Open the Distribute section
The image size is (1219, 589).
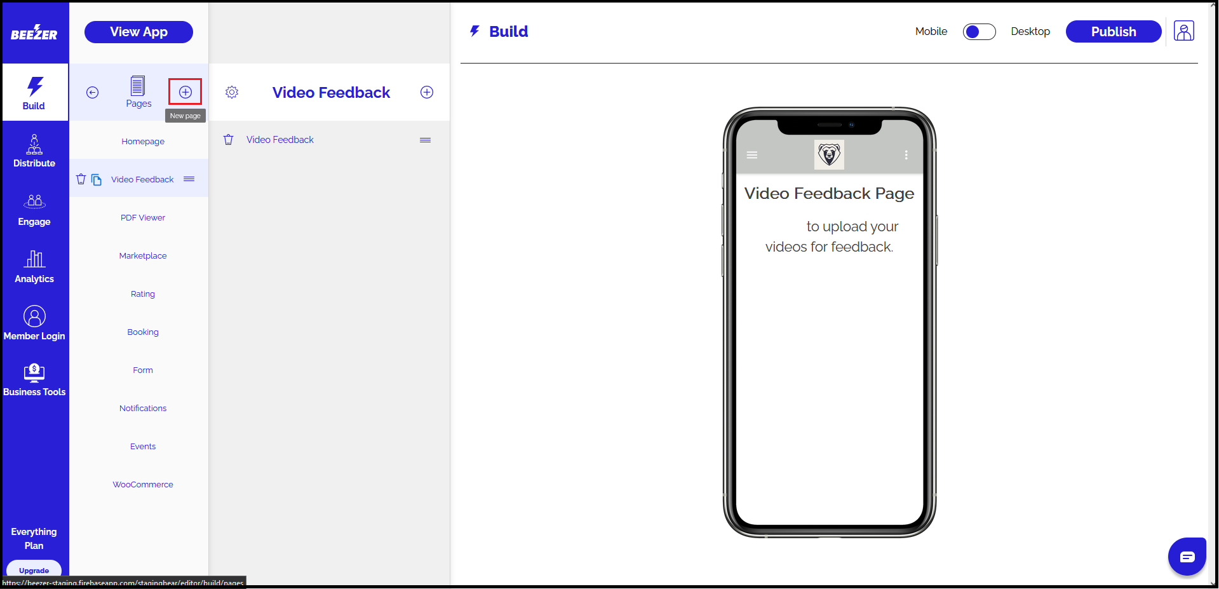tap(34, 151)
